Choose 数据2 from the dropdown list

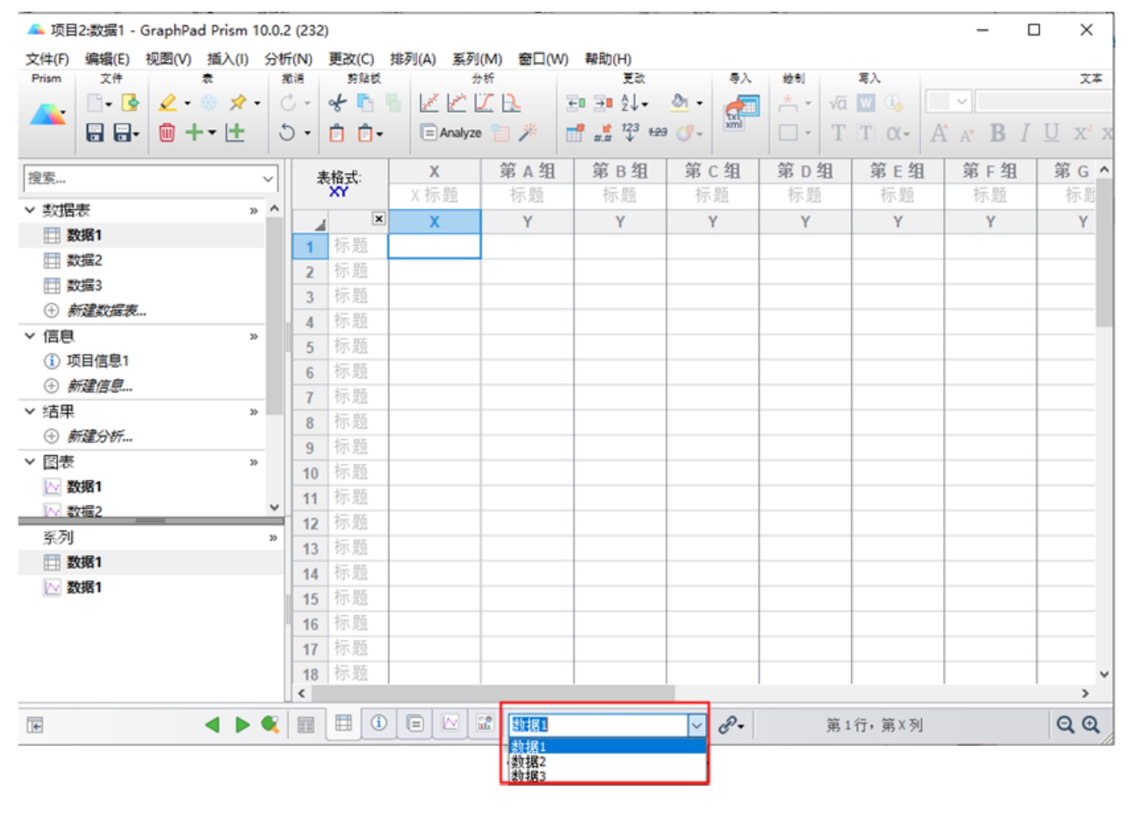[x=606, y=761]
